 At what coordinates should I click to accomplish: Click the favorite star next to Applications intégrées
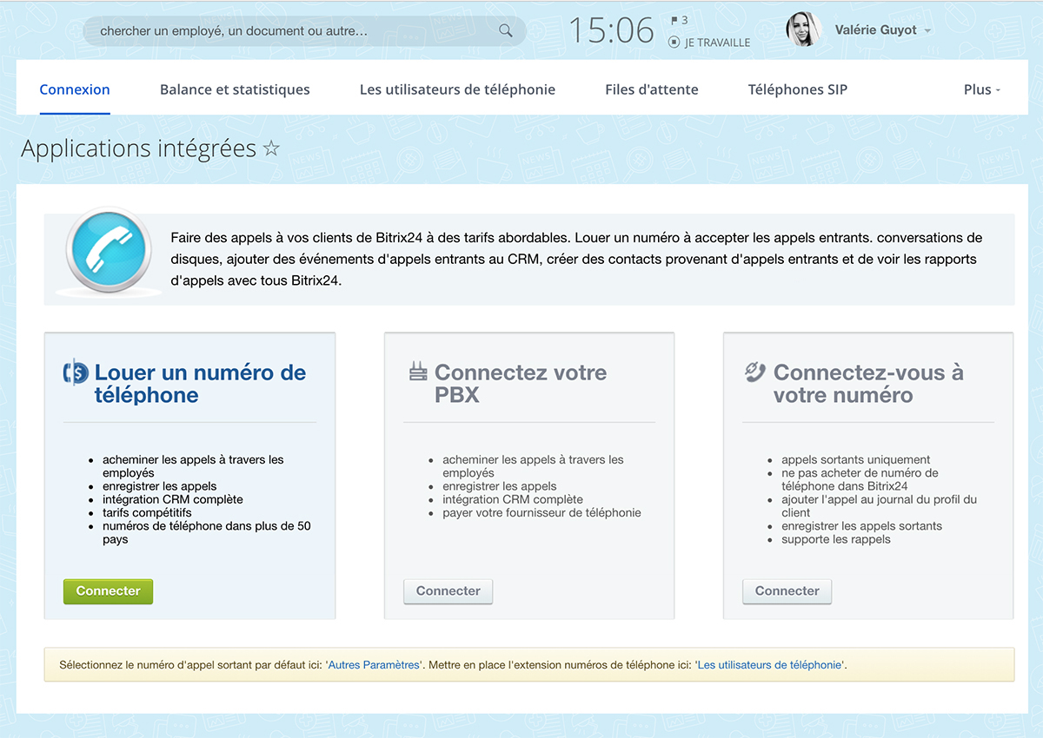tap(271, 148)
